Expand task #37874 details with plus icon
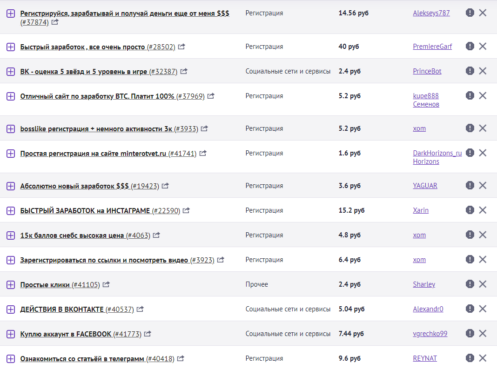The width and height of the screenshot is (497, 370). point(11,13)
